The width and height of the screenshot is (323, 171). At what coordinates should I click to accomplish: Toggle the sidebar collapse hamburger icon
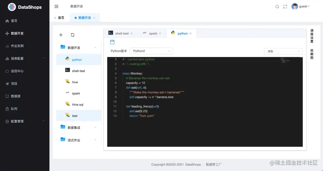[57, 7]
